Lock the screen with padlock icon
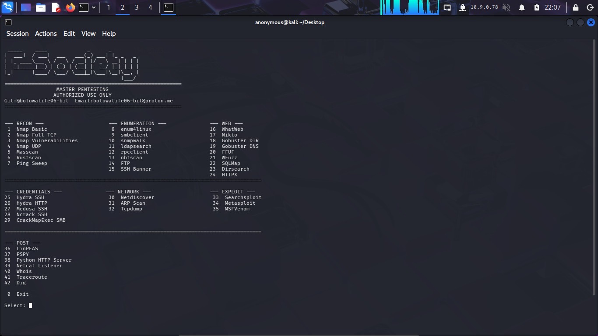The height and width of the screenshot is (336, 598). [576, 7]
